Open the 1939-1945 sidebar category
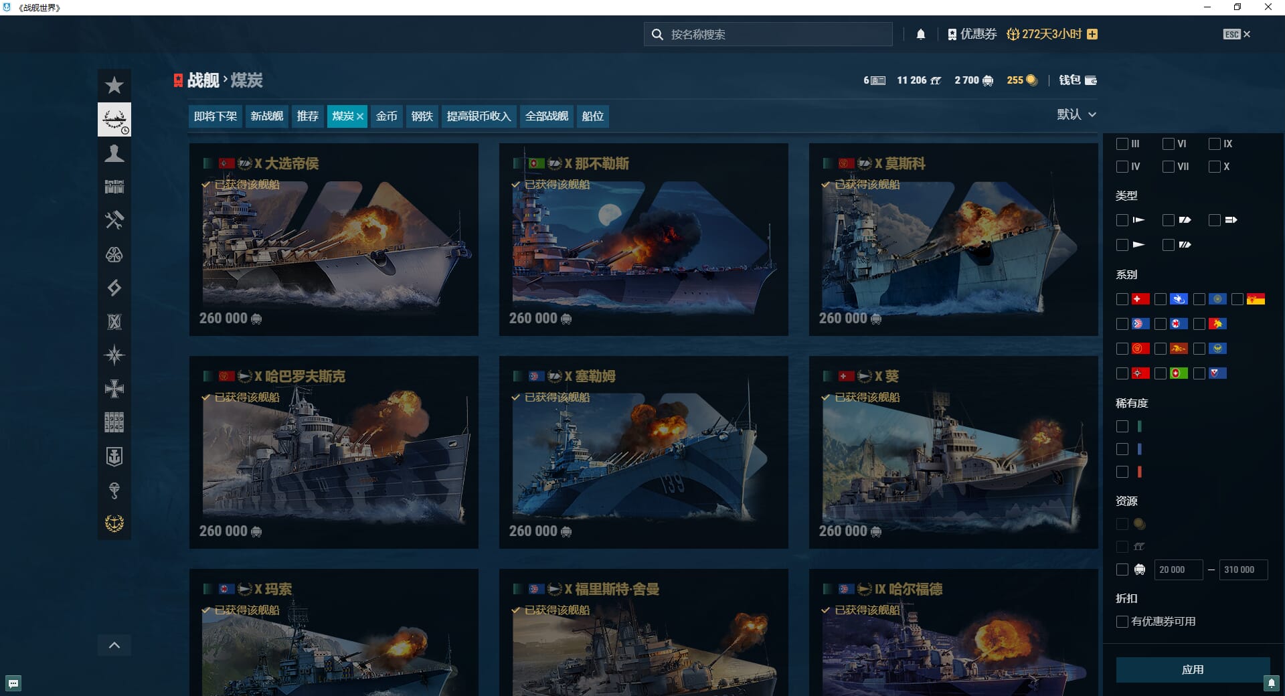 click(x=114, y=422)
